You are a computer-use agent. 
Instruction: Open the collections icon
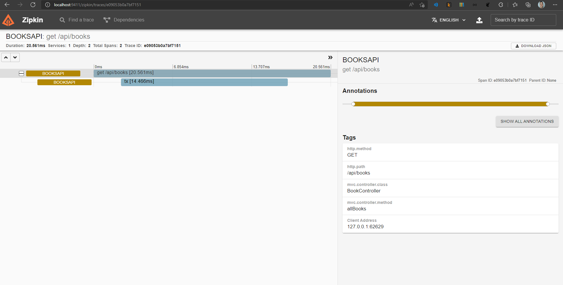pyautogui.click(x=528, y=5)
